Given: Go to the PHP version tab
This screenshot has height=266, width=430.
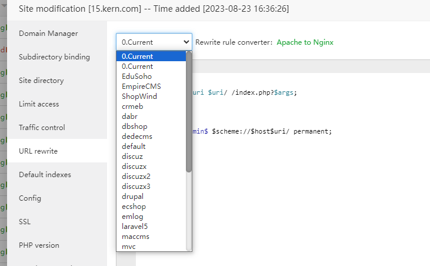Looking at the screenshot, I should point(39,245).
